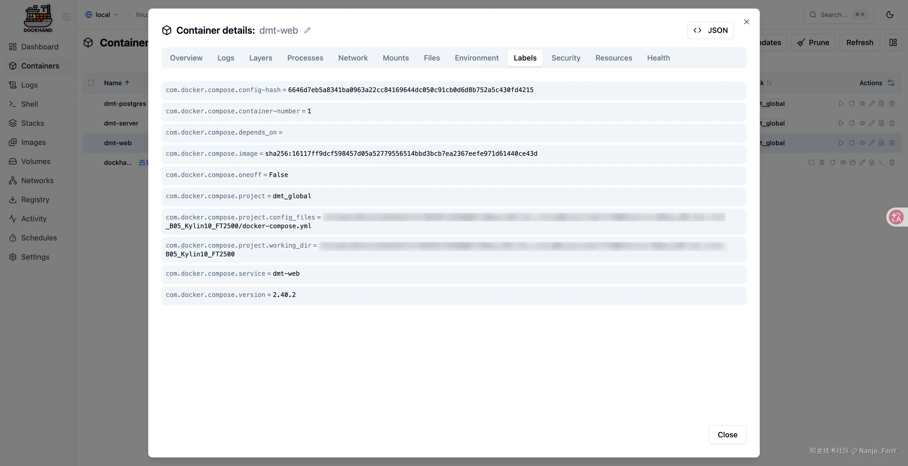Switch to the Security tab
This screenshot has width=908, height=466.
566,58
